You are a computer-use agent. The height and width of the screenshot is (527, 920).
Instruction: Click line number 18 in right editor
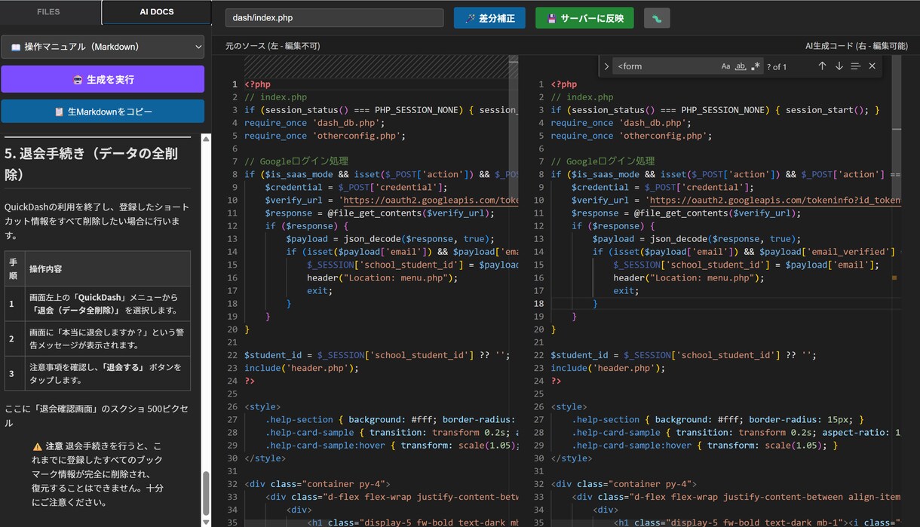pyautogui.click(x=538, y=303)
